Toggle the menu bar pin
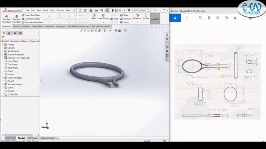This screenshot has width=266, height=149. coord(74,10)
